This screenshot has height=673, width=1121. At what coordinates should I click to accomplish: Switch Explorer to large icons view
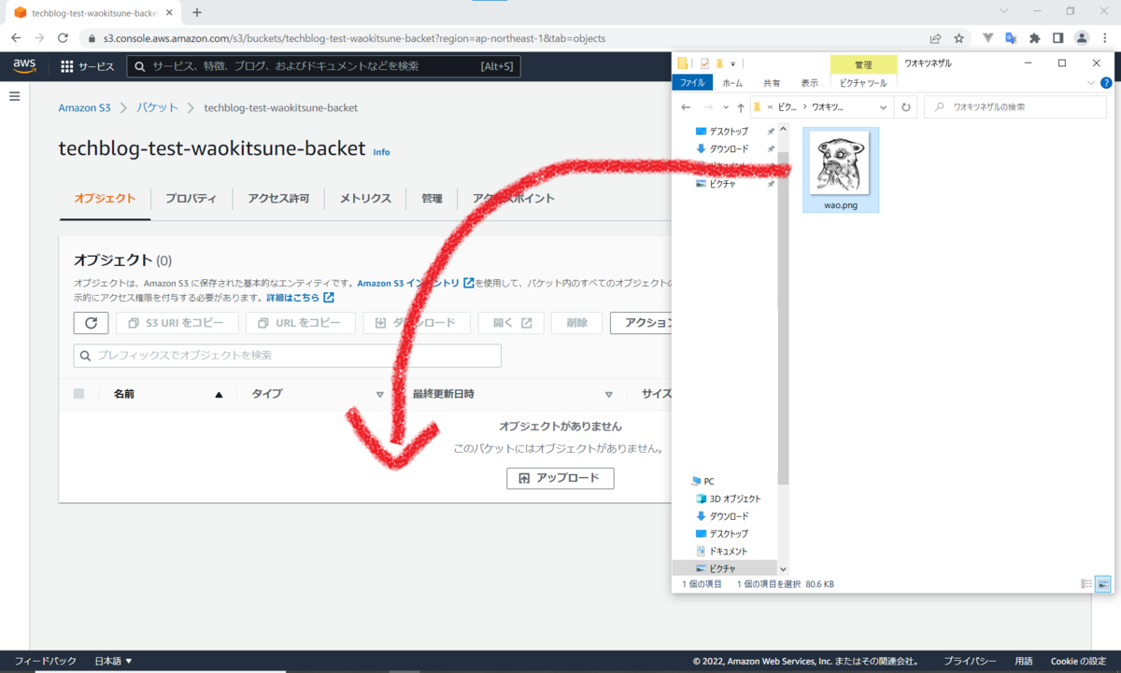1103,583
